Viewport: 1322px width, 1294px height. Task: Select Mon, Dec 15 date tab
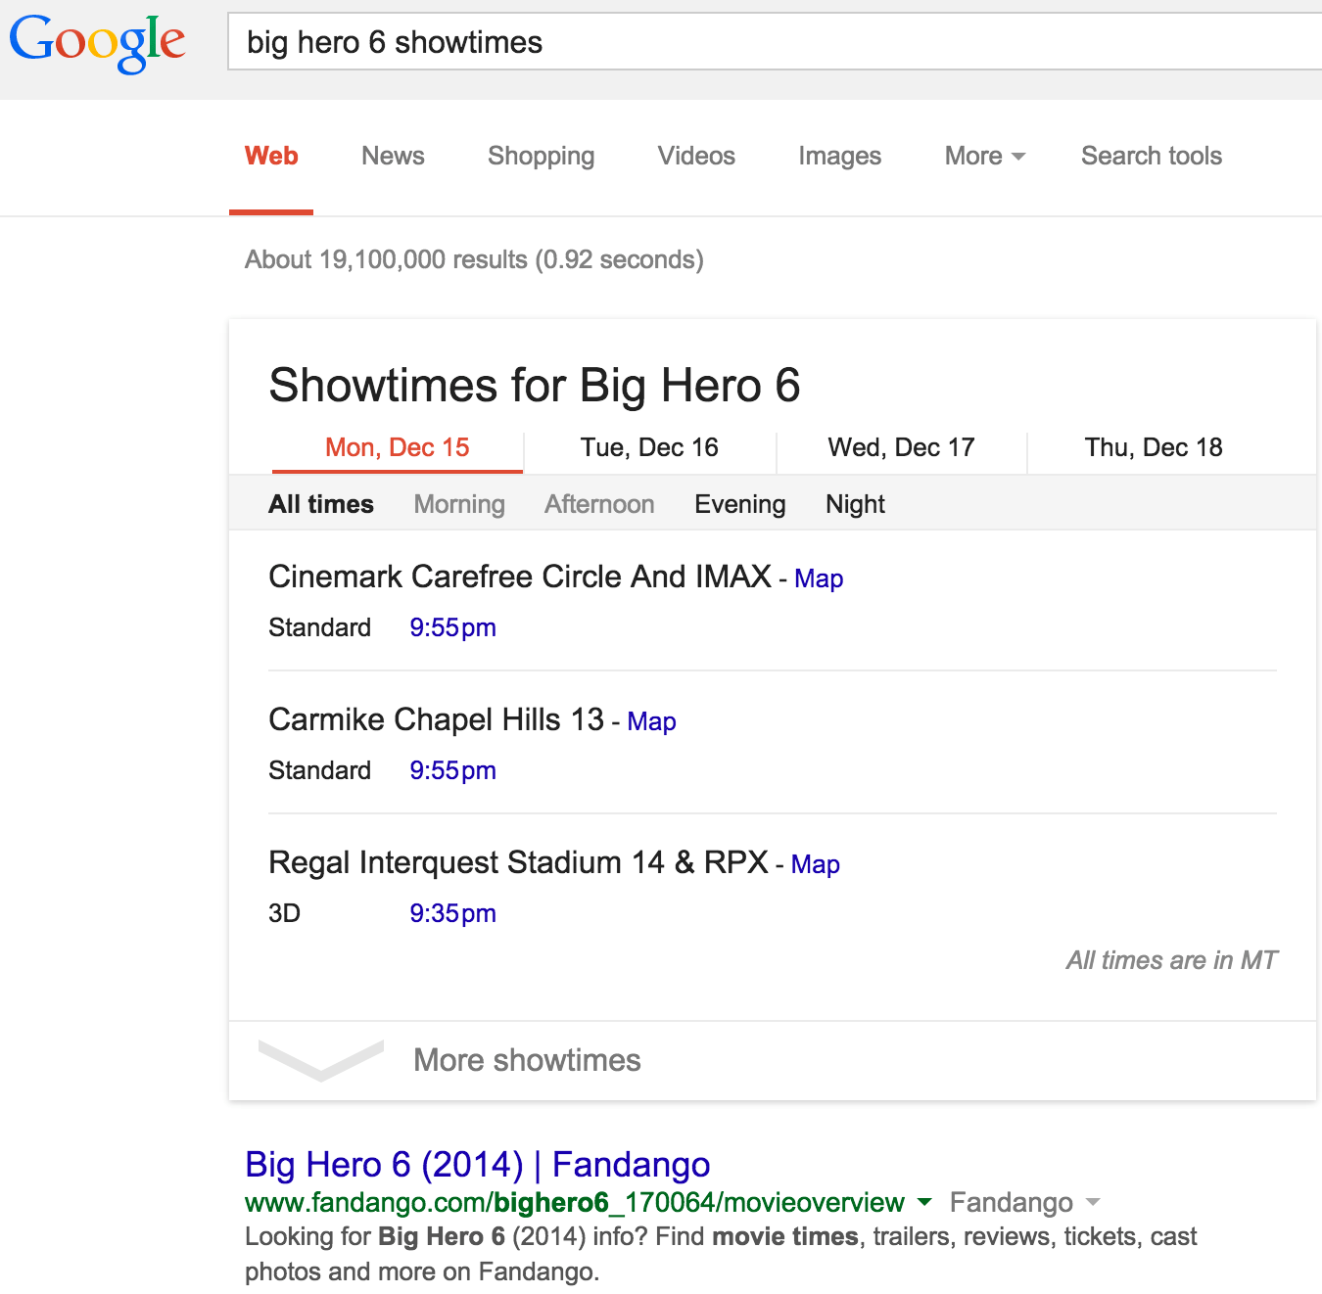click(398, 447)
